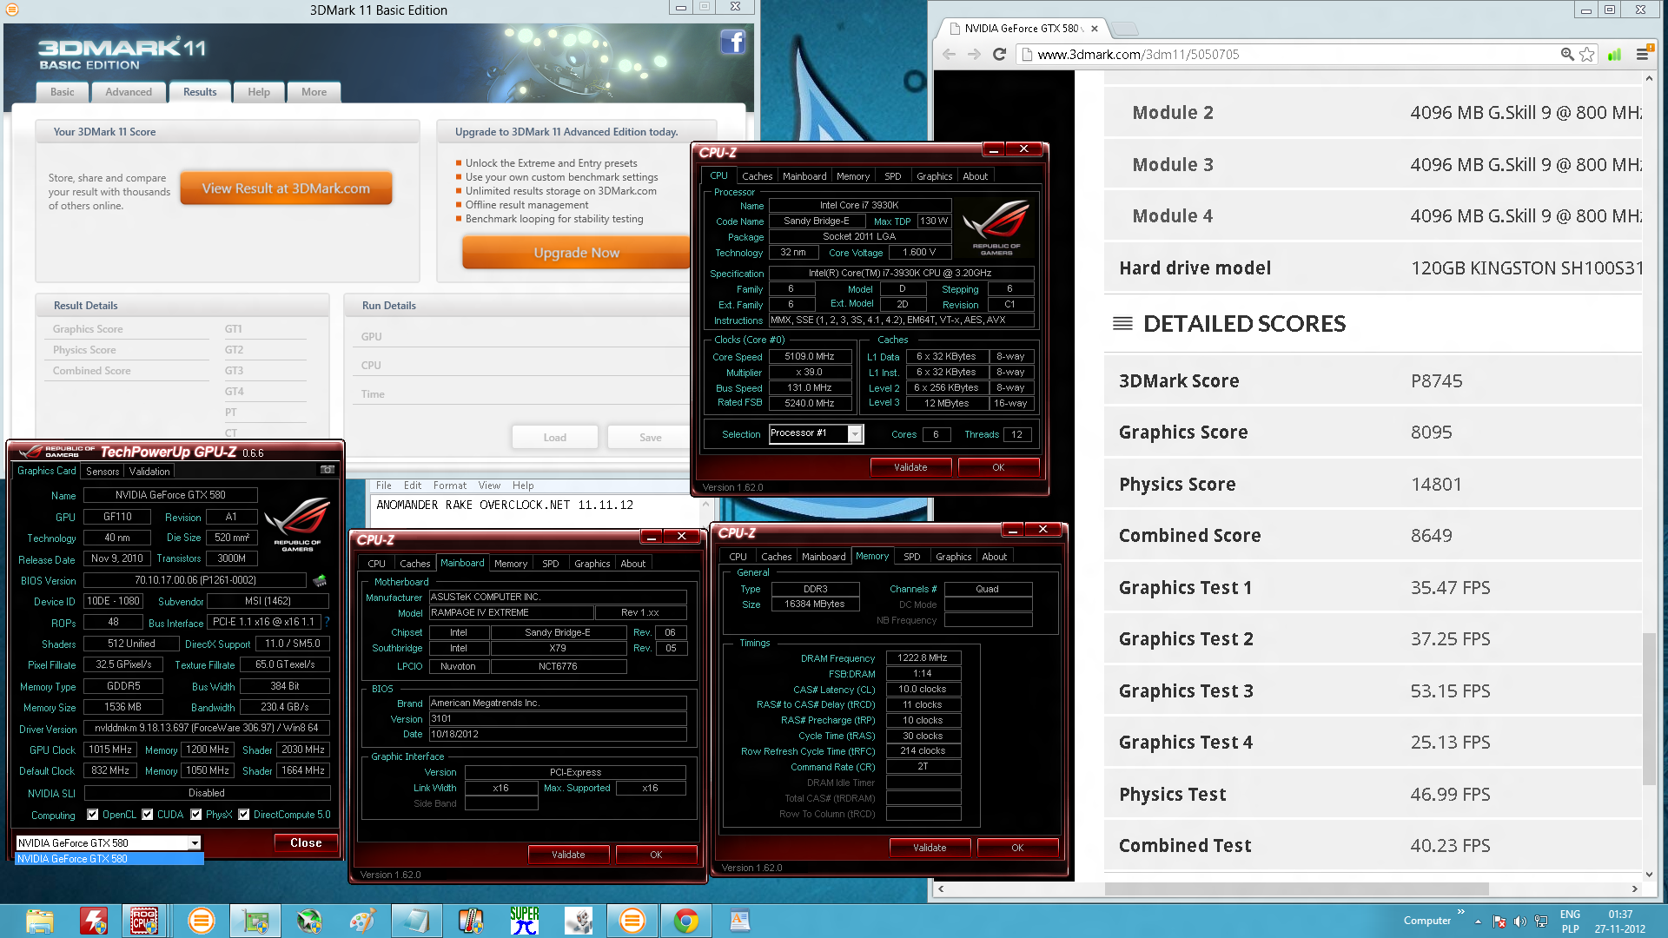Take a GPU-Z screenshot with the camera icon
This screenshot has width=1668, height=938.
[328, 470]
